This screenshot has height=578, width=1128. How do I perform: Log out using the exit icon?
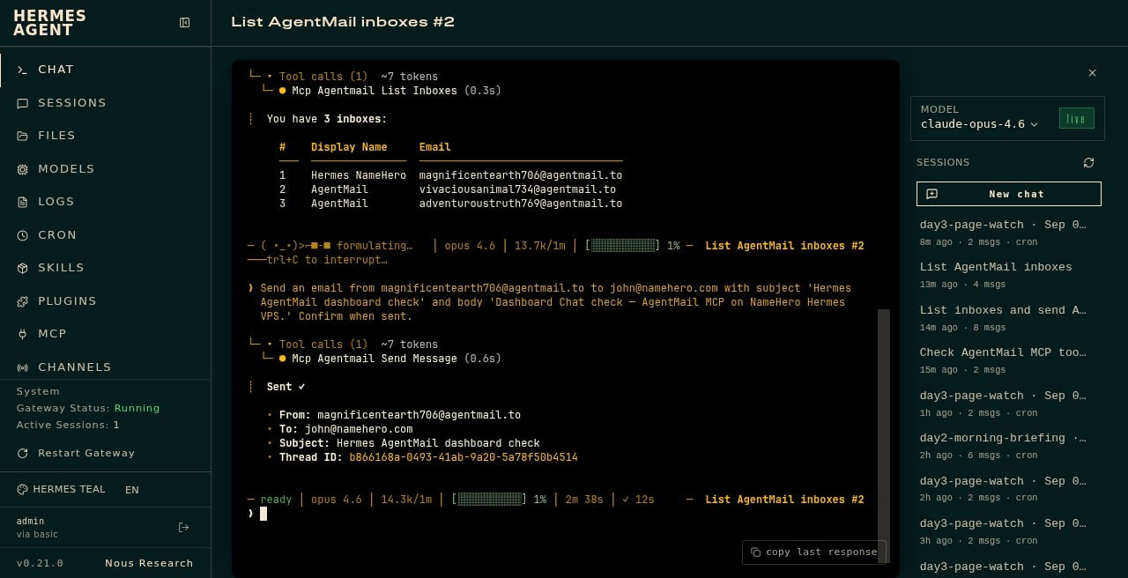click(x=183, y=528)
